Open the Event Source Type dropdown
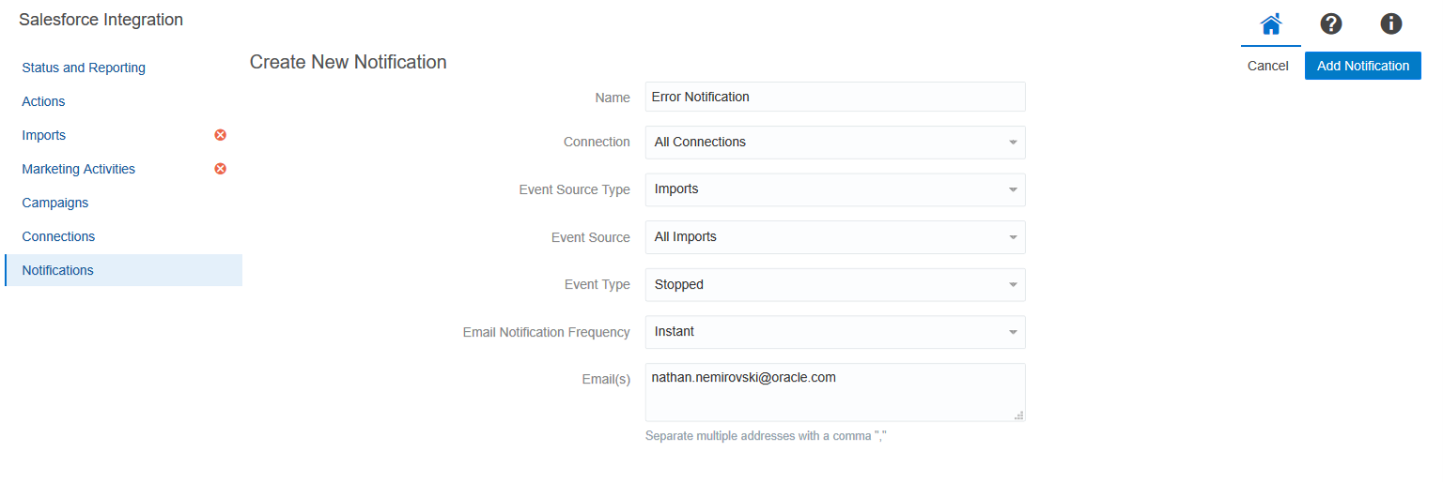The height and width of the screenshot is (482, 1443). 834,189
